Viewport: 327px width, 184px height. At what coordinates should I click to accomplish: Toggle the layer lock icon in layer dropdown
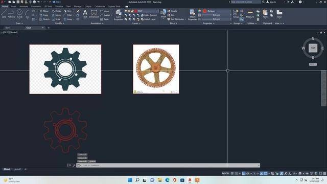click(132, 11)
